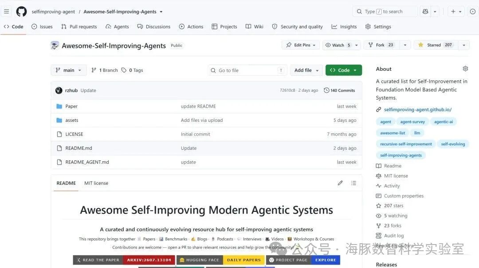Click the ARXIV:2607.13104 paper badge
The width and height of the screenshot is (479, 268).
point(124,260)
